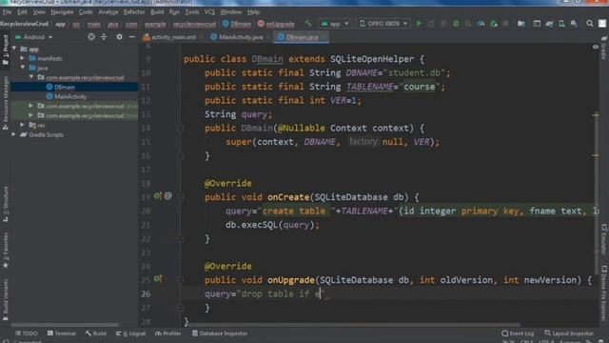Viewport: 609px width, 343px height.
Task: Expand Gradle Scripts node
Action: 14,134
